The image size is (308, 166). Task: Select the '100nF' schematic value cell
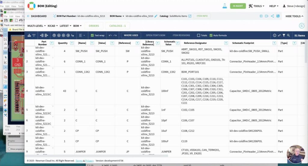pyautogui.click(x=170, y=91)
